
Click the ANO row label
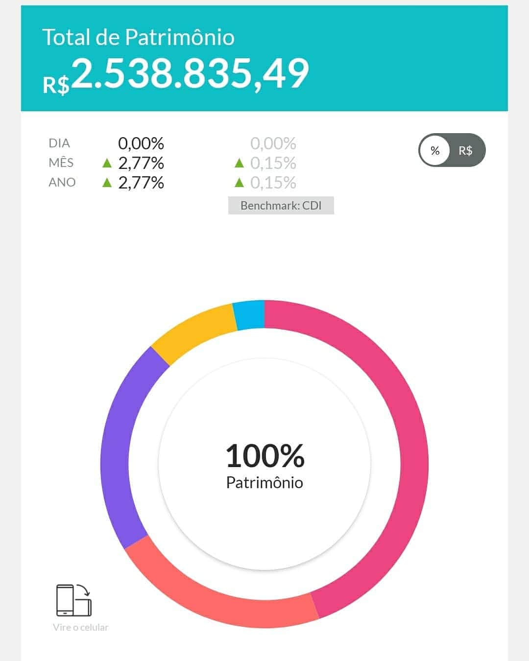point(62,183)
